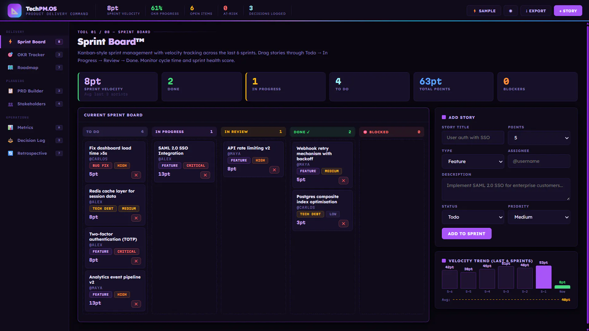The width and height of the screenshot is (589, 331).
Task: Click the Sample button
Action: (484, 11)
